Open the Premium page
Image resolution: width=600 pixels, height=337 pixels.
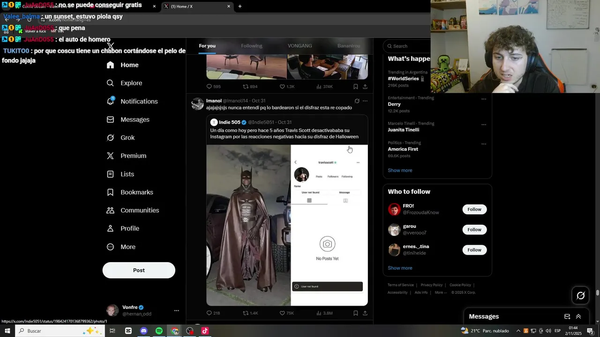[126, 156]
